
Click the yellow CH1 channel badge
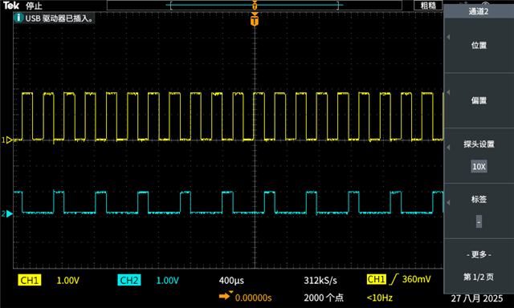[30, 280]
